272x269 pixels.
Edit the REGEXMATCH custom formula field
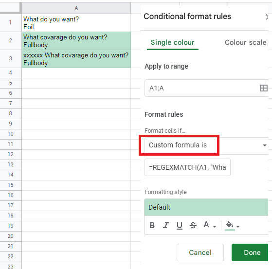pyautogui.click(x=187, y=167)
